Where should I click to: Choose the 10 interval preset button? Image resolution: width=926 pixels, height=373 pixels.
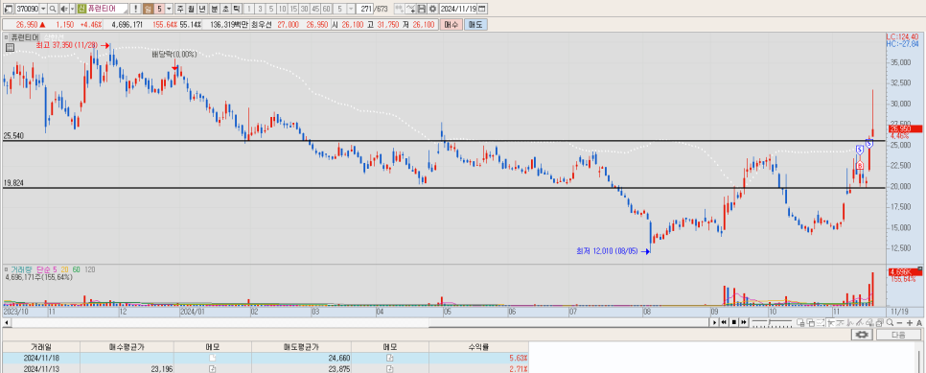(282, 9)
